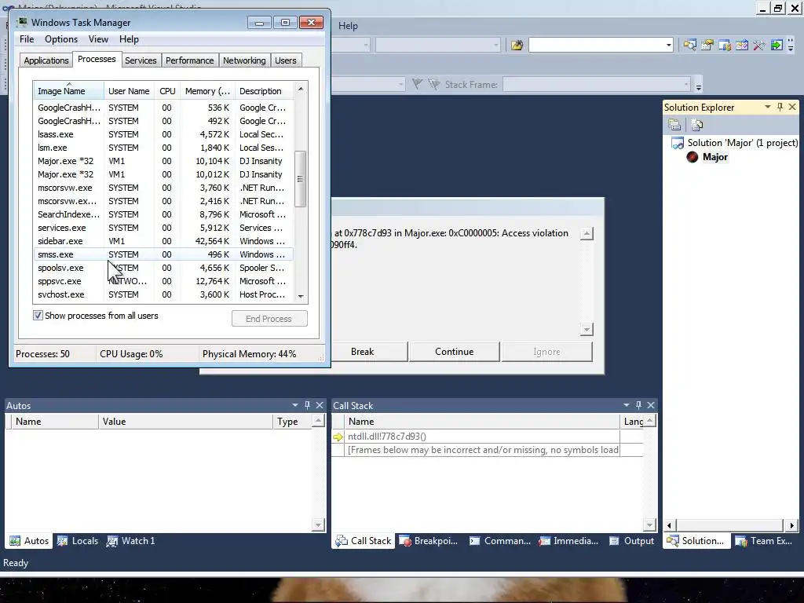Switch to the Users tab
Image resolution: width=804 pixels, height=603 pixels.
click(x=286, y=60)
